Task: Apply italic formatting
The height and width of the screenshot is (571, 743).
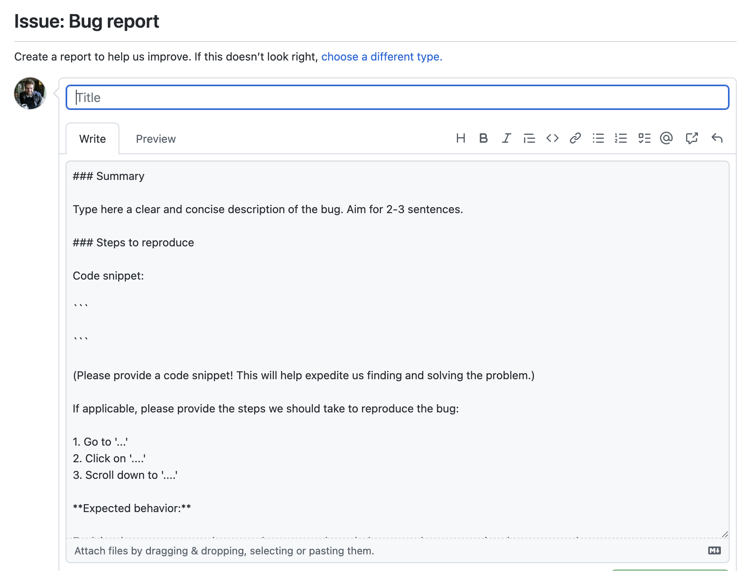Action: [506, 138]
